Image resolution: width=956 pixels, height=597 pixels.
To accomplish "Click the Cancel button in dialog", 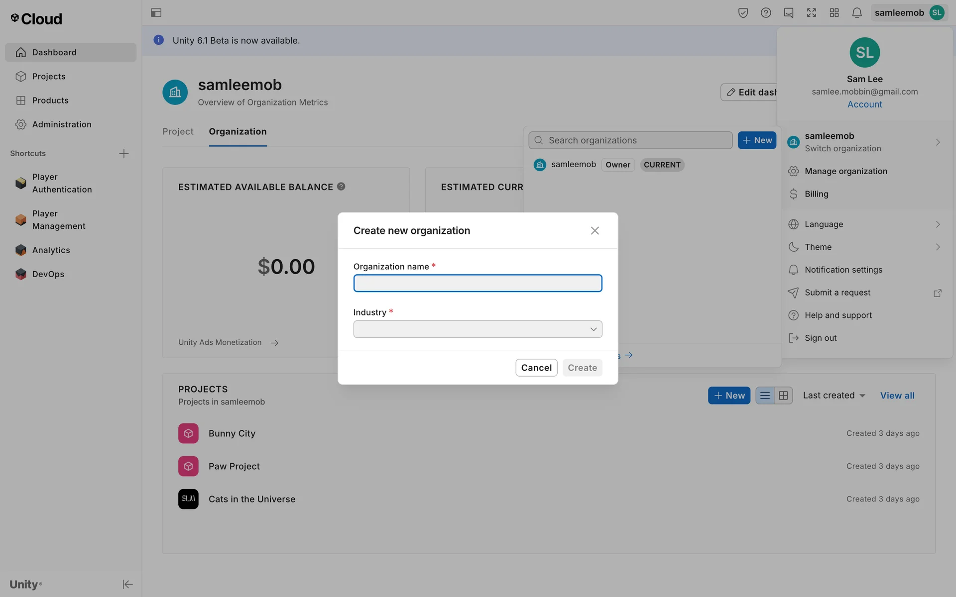I will (x=536, y=368).
